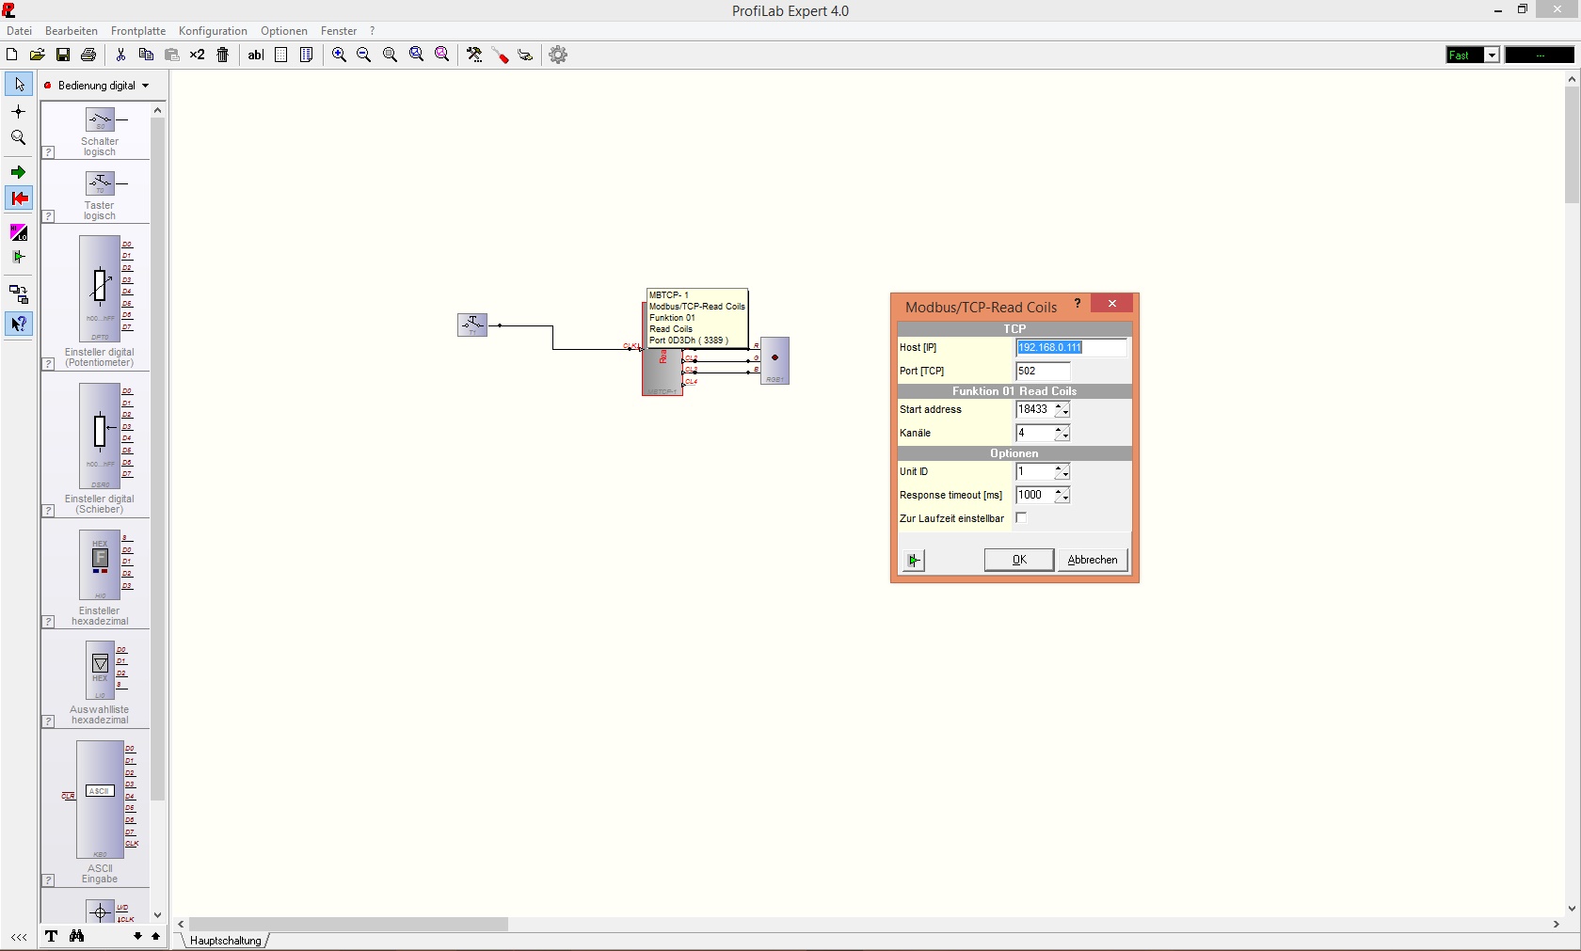Open the binoculars search icon
This screenshot has height=951, width=1581.
(x=76, y=936)
